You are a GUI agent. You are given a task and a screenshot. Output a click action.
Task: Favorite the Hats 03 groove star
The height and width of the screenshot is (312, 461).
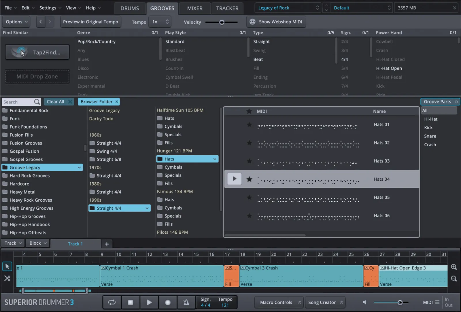point(249,161)
